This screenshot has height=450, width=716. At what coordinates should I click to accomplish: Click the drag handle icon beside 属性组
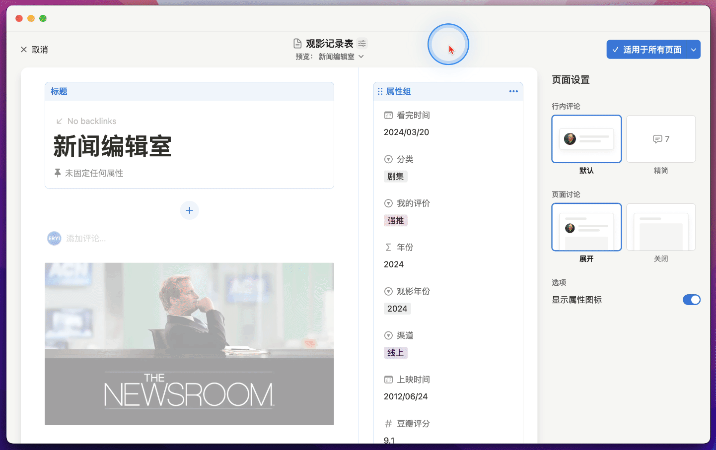[x=380, y=91]
